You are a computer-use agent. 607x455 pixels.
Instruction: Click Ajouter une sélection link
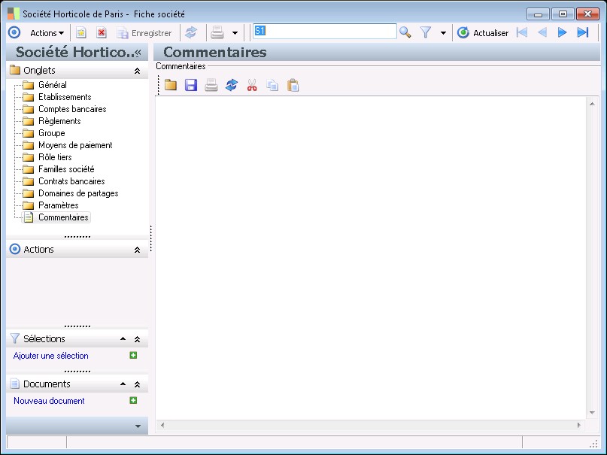(x=51, y=356)
